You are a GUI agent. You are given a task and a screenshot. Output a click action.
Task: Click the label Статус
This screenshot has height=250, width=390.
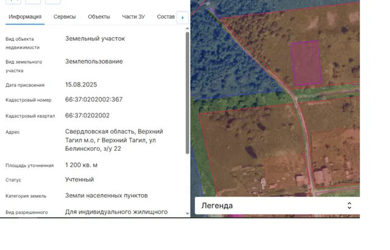point(13,180)
